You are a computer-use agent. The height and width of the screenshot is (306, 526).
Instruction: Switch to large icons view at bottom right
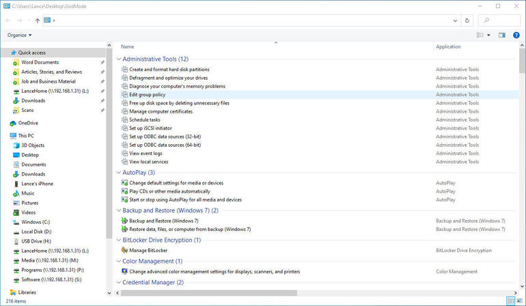pos(520,301)
